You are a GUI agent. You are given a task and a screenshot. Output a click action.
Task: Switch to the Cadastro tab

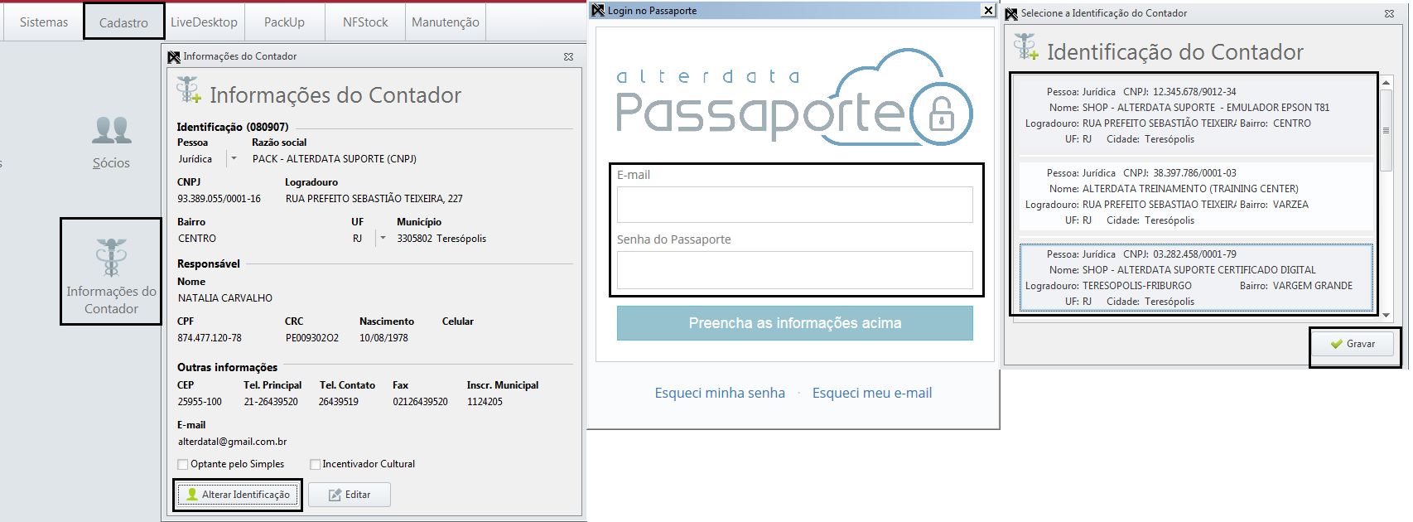(x=123, y=22)
